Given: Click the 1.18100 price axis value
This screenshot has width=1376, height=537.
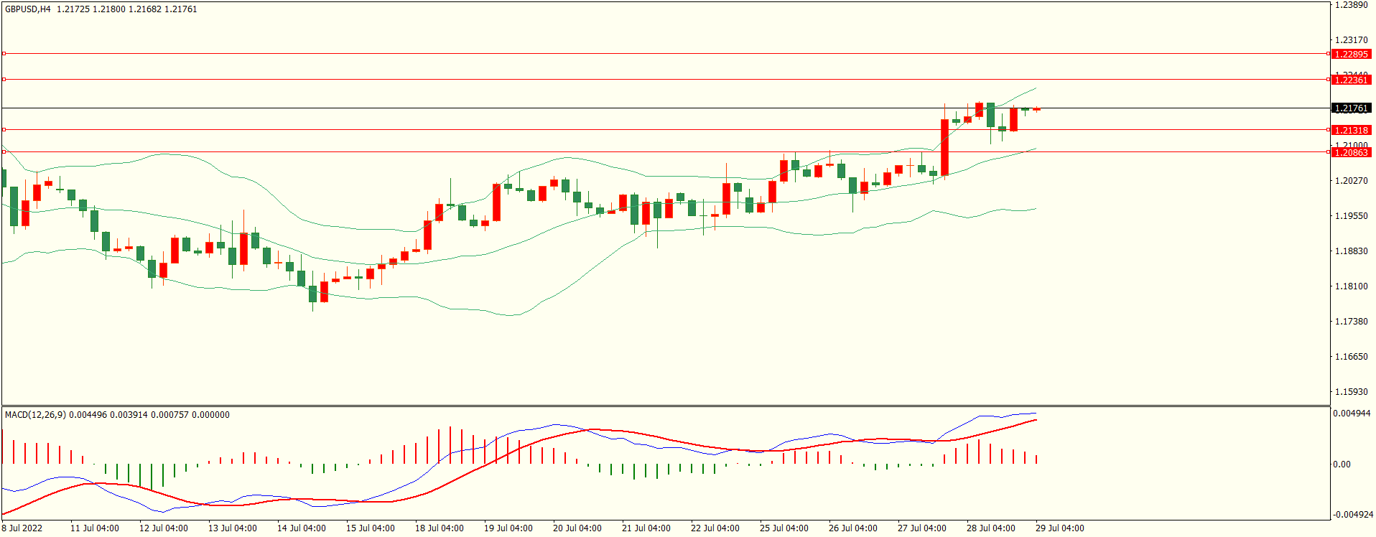Looking at the screenshot, I should click(x=1351, y=286).
